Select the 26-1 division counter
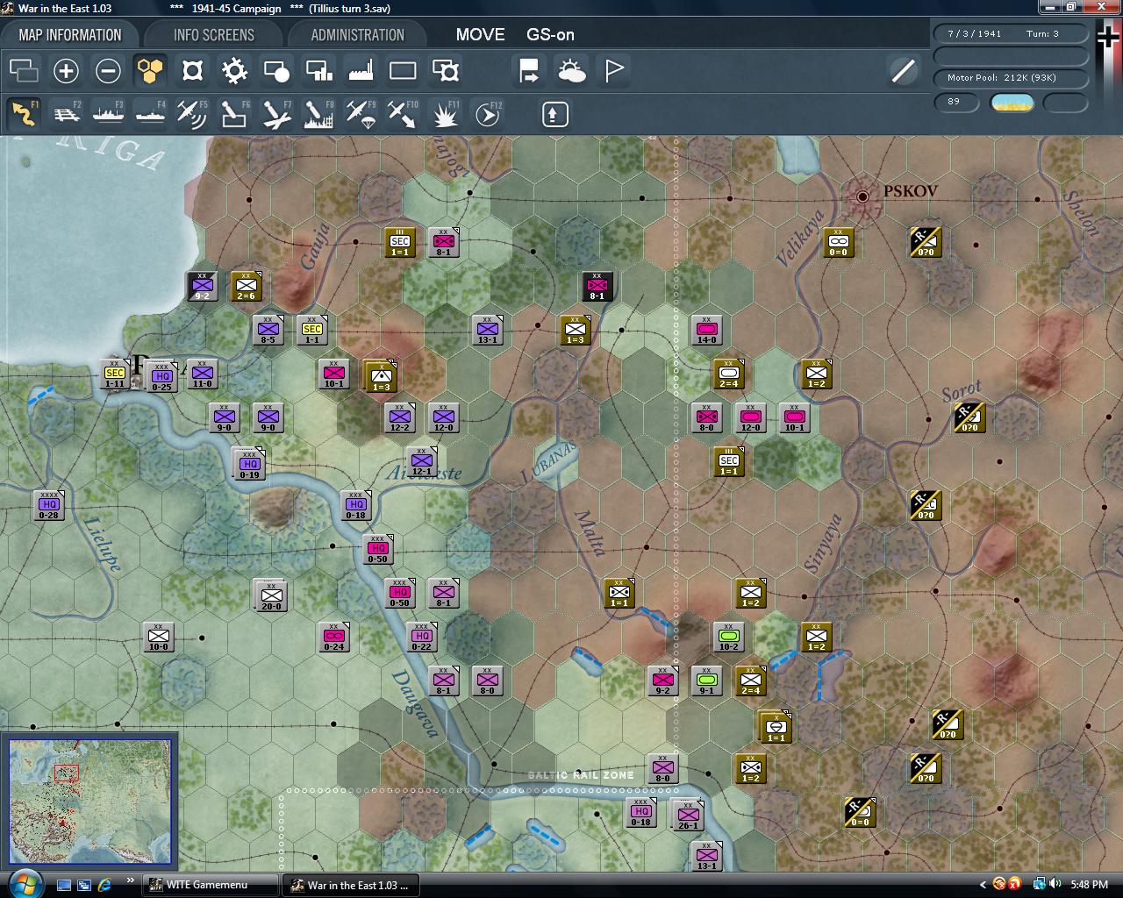Screen dimensions: 1123x898 coord(688,816)
